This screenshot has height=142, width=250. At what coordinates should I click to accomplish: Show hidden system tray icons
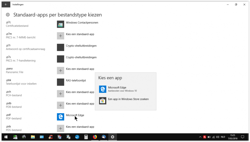point(200,137)
